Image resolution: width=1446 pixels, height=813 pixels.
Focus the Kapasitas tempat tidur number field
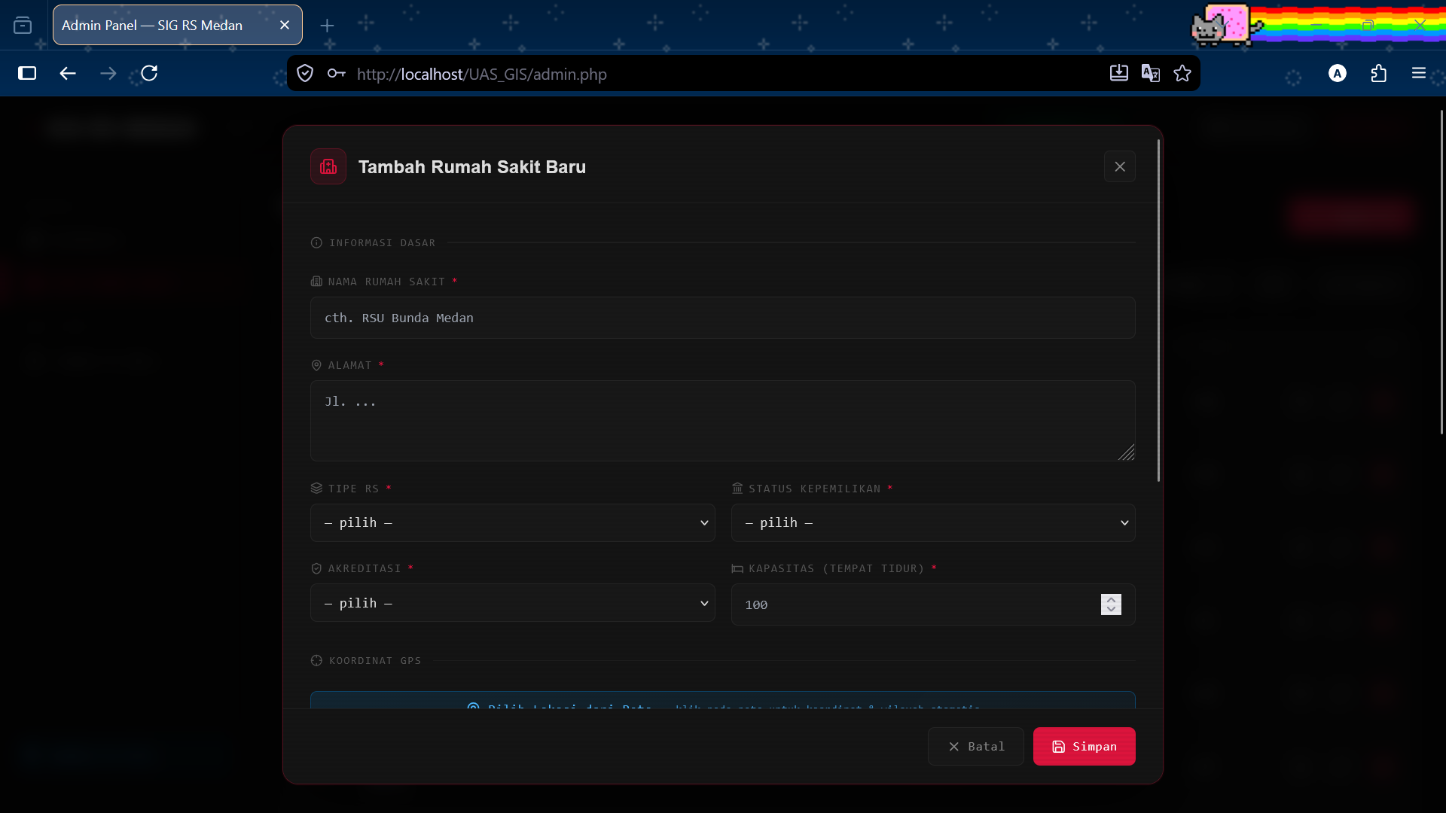(x=933, y=604)
